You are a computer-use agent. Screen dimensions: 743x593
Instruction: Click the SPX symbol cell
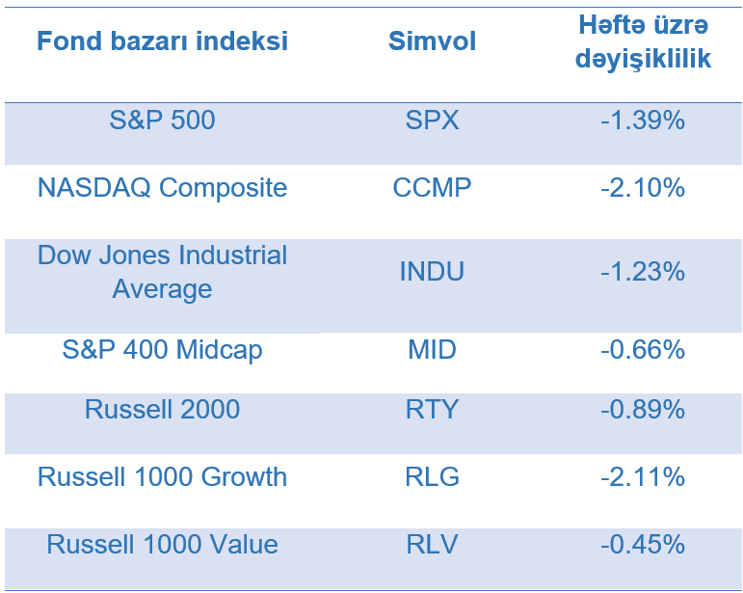[x=432, y=121]
